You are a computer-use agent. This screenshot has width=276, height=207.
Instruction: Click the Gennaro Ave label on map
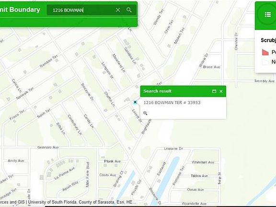[48, 147]
